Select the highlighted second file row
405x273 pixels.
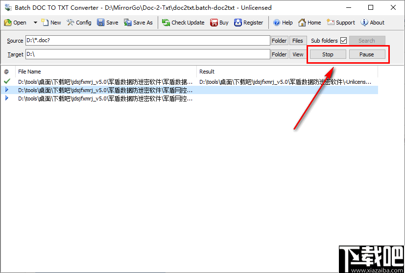click(190, 90)
